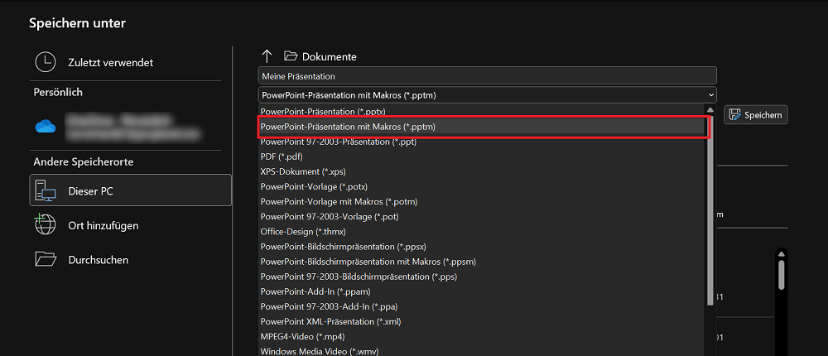The height and width of the screenshot is (356, 828).
Task: Click the file list scrollbar thumb at right
Action: tap(782, 273)
